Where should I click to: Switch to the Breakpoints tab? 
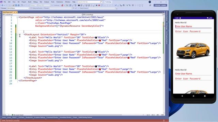pyautogui.click(x=29, y=118)
